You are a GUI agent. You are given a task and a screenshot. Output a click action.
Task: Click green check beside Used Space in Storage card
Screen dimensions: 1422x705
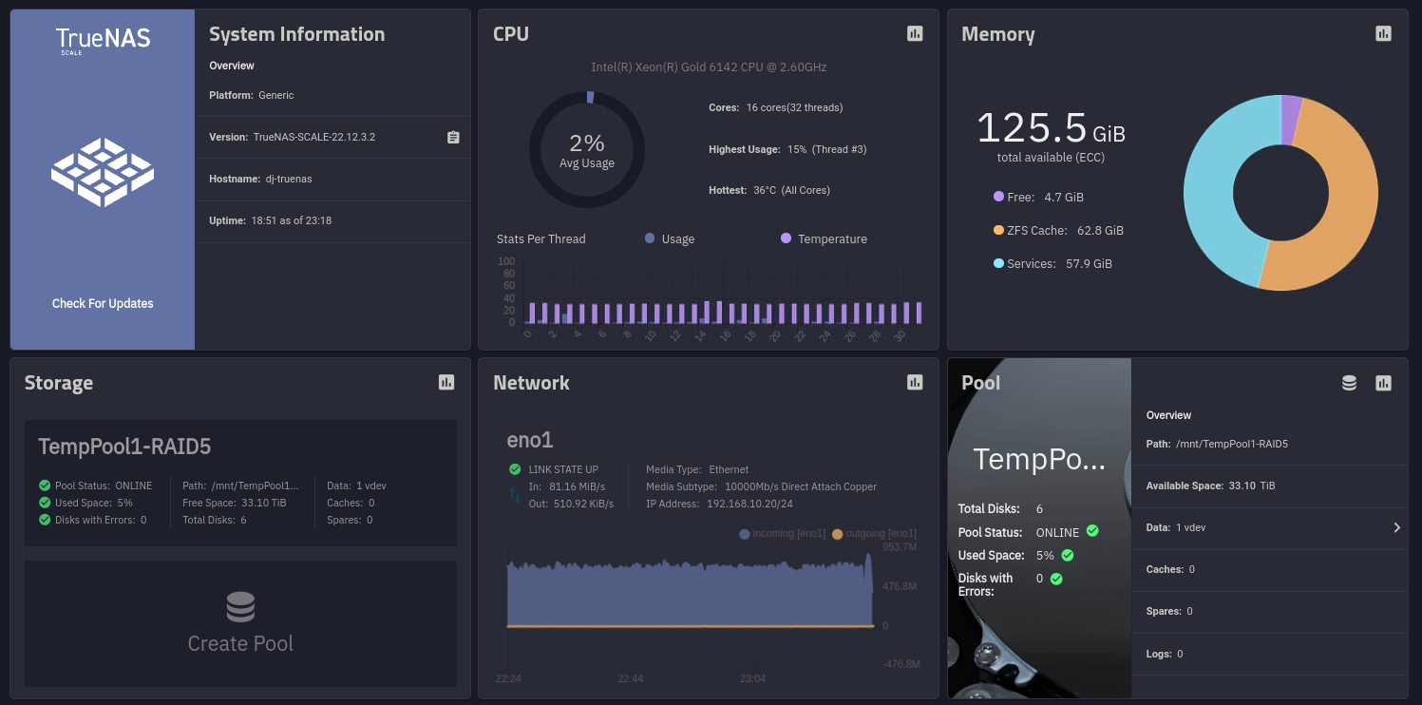(45, 503)
